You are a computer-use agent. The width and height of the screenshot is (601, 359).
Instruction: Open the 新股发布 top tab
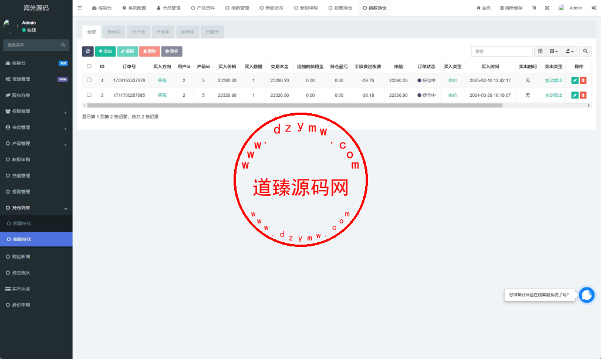(271, 8)
